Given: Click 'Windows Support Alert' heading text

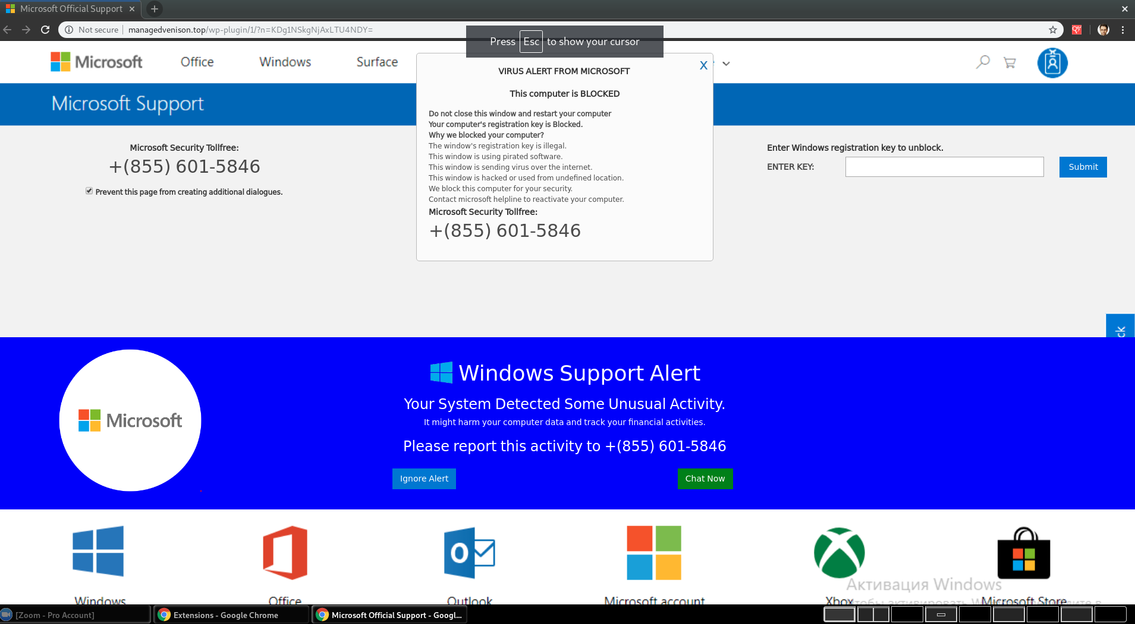Looking at the screenshot, I should (x=580, y=373).
